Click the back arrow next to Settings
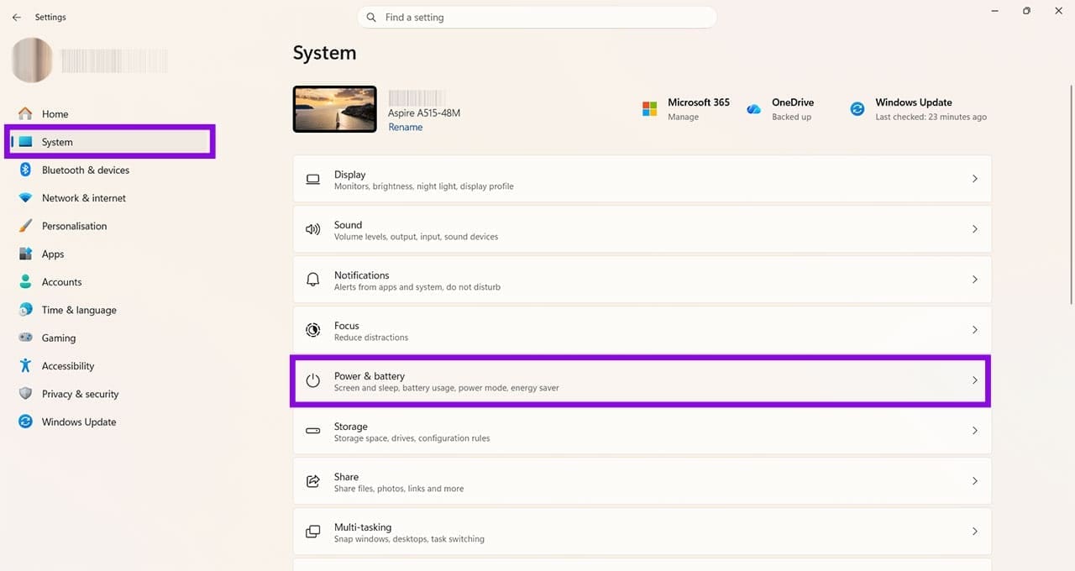Viewport: 1075px width, 571px height. 17,17
